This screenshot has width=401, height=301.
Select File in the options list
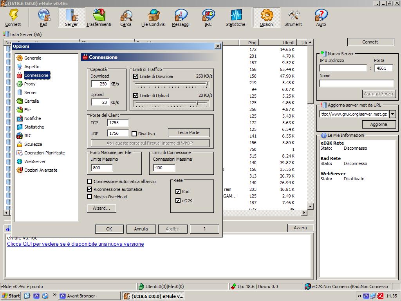(x=28, y=110)
